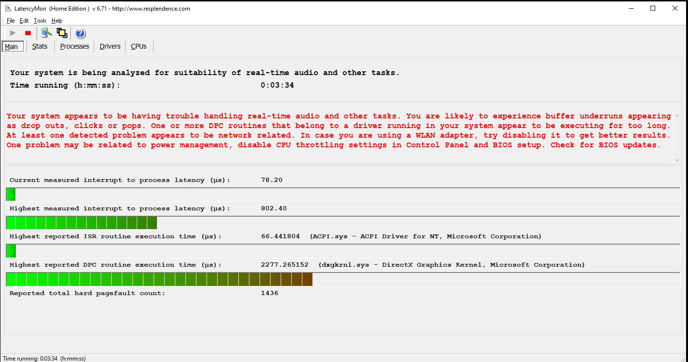Click the window title text LatencyMon (Home Edition)

tap(52, 9)
